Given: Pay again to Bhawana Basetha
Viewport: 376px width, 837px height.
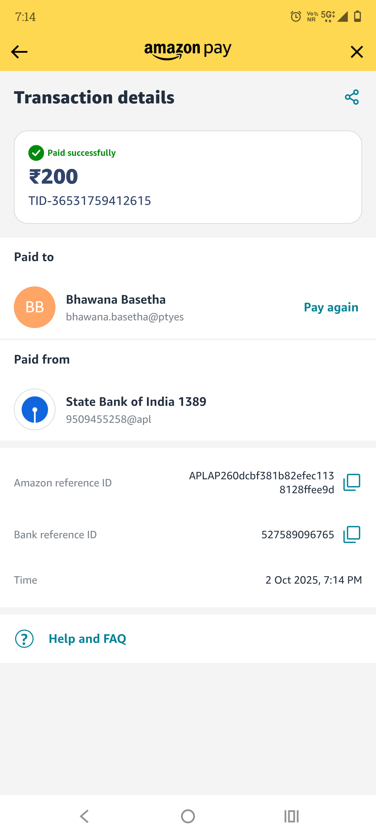Looking at the screenshot, I should click(x=331, y=307).
